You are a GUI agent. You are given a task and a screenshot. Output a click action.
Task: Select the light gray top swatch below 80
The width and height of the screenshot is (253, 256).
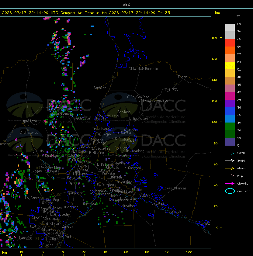[x=230, y=28]
